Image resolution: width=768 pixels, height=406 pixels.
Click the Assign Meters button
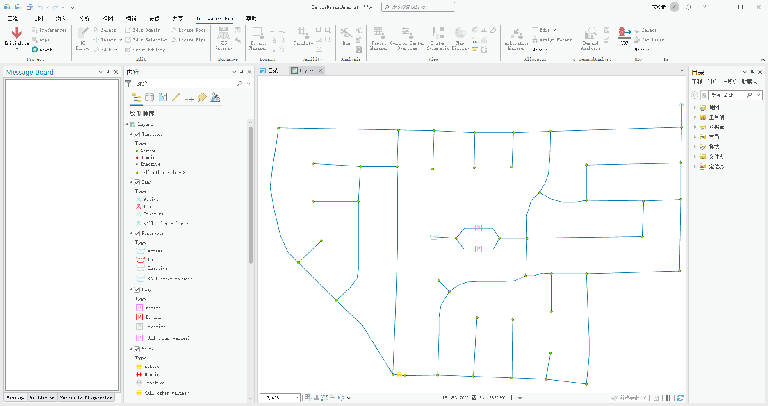coord(552,40)
